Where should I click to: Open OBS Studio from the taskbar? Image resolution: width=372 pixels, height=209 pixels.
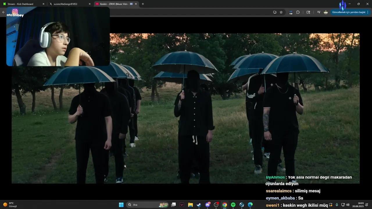pyautogui.click(x=216, y=205)
